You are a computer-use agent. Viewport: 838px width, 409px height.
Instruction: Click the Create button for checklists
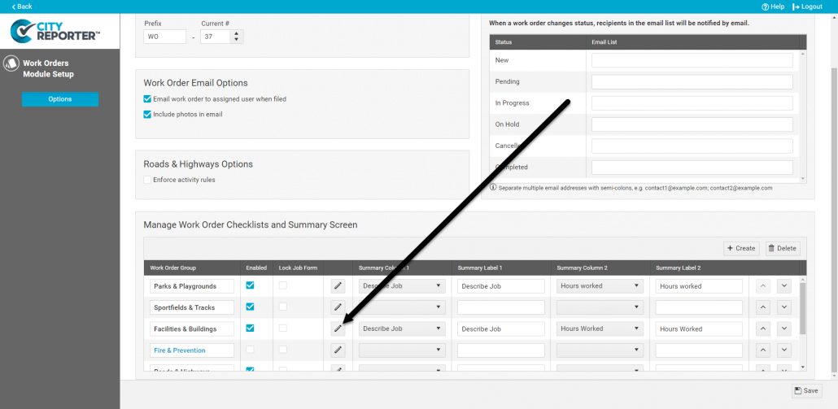tap(741, 248)
